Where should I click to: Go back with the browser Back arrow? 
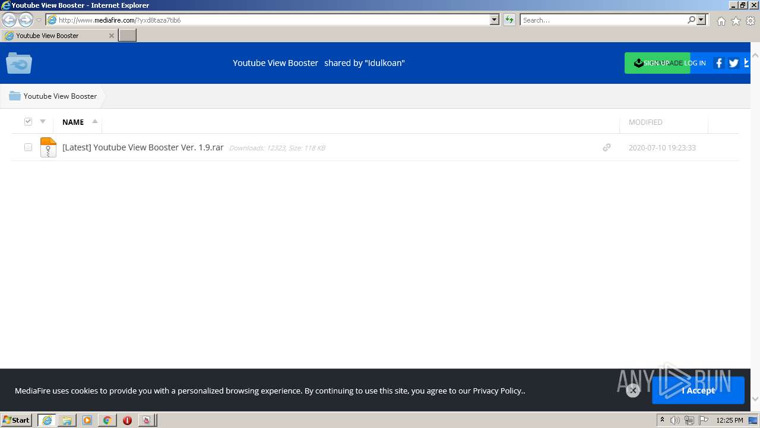point(9,20)
